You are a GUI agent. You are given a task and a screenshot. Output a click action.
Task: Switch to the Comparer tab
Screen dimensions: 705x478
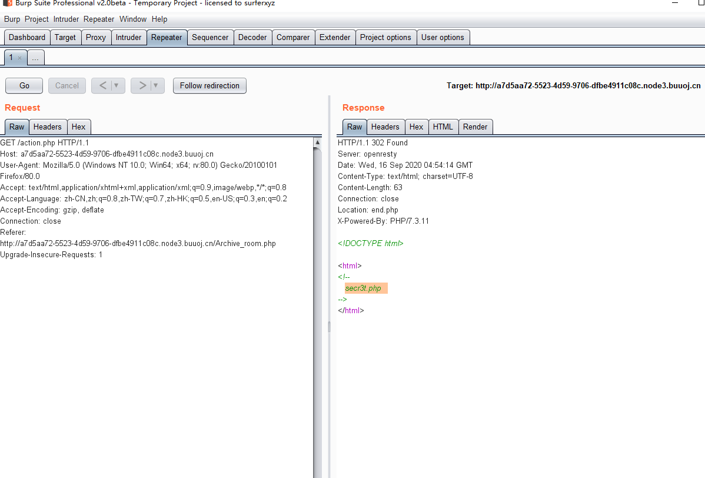tap(293, 37)
